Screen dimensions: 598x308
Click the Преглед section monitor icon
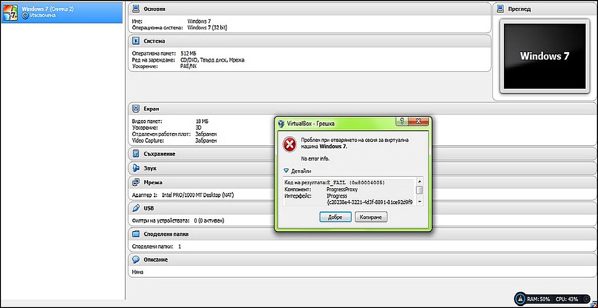point(501,9)
